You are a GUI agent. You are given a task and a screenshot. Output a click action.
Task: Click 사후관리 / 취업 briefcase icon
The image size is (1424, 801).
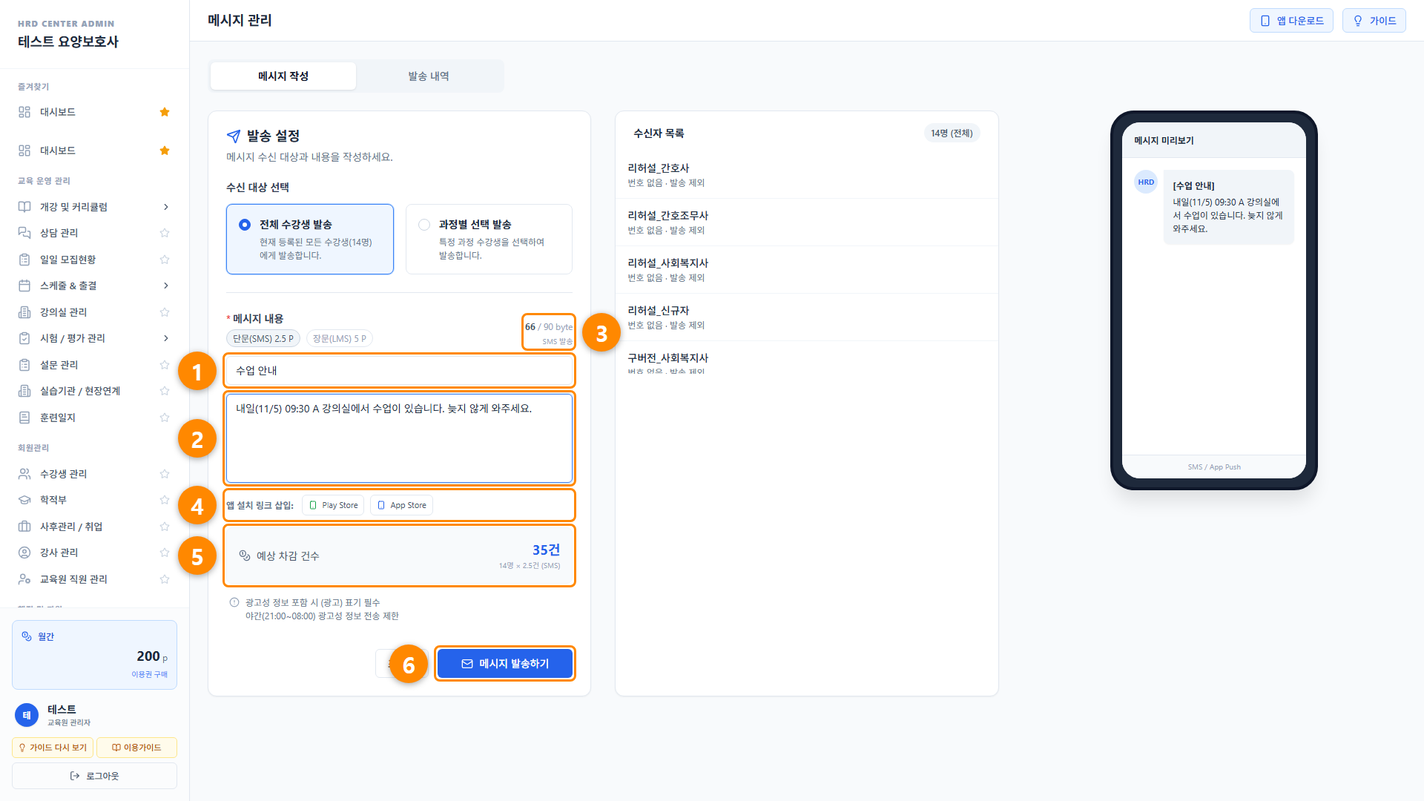(24, 527)
